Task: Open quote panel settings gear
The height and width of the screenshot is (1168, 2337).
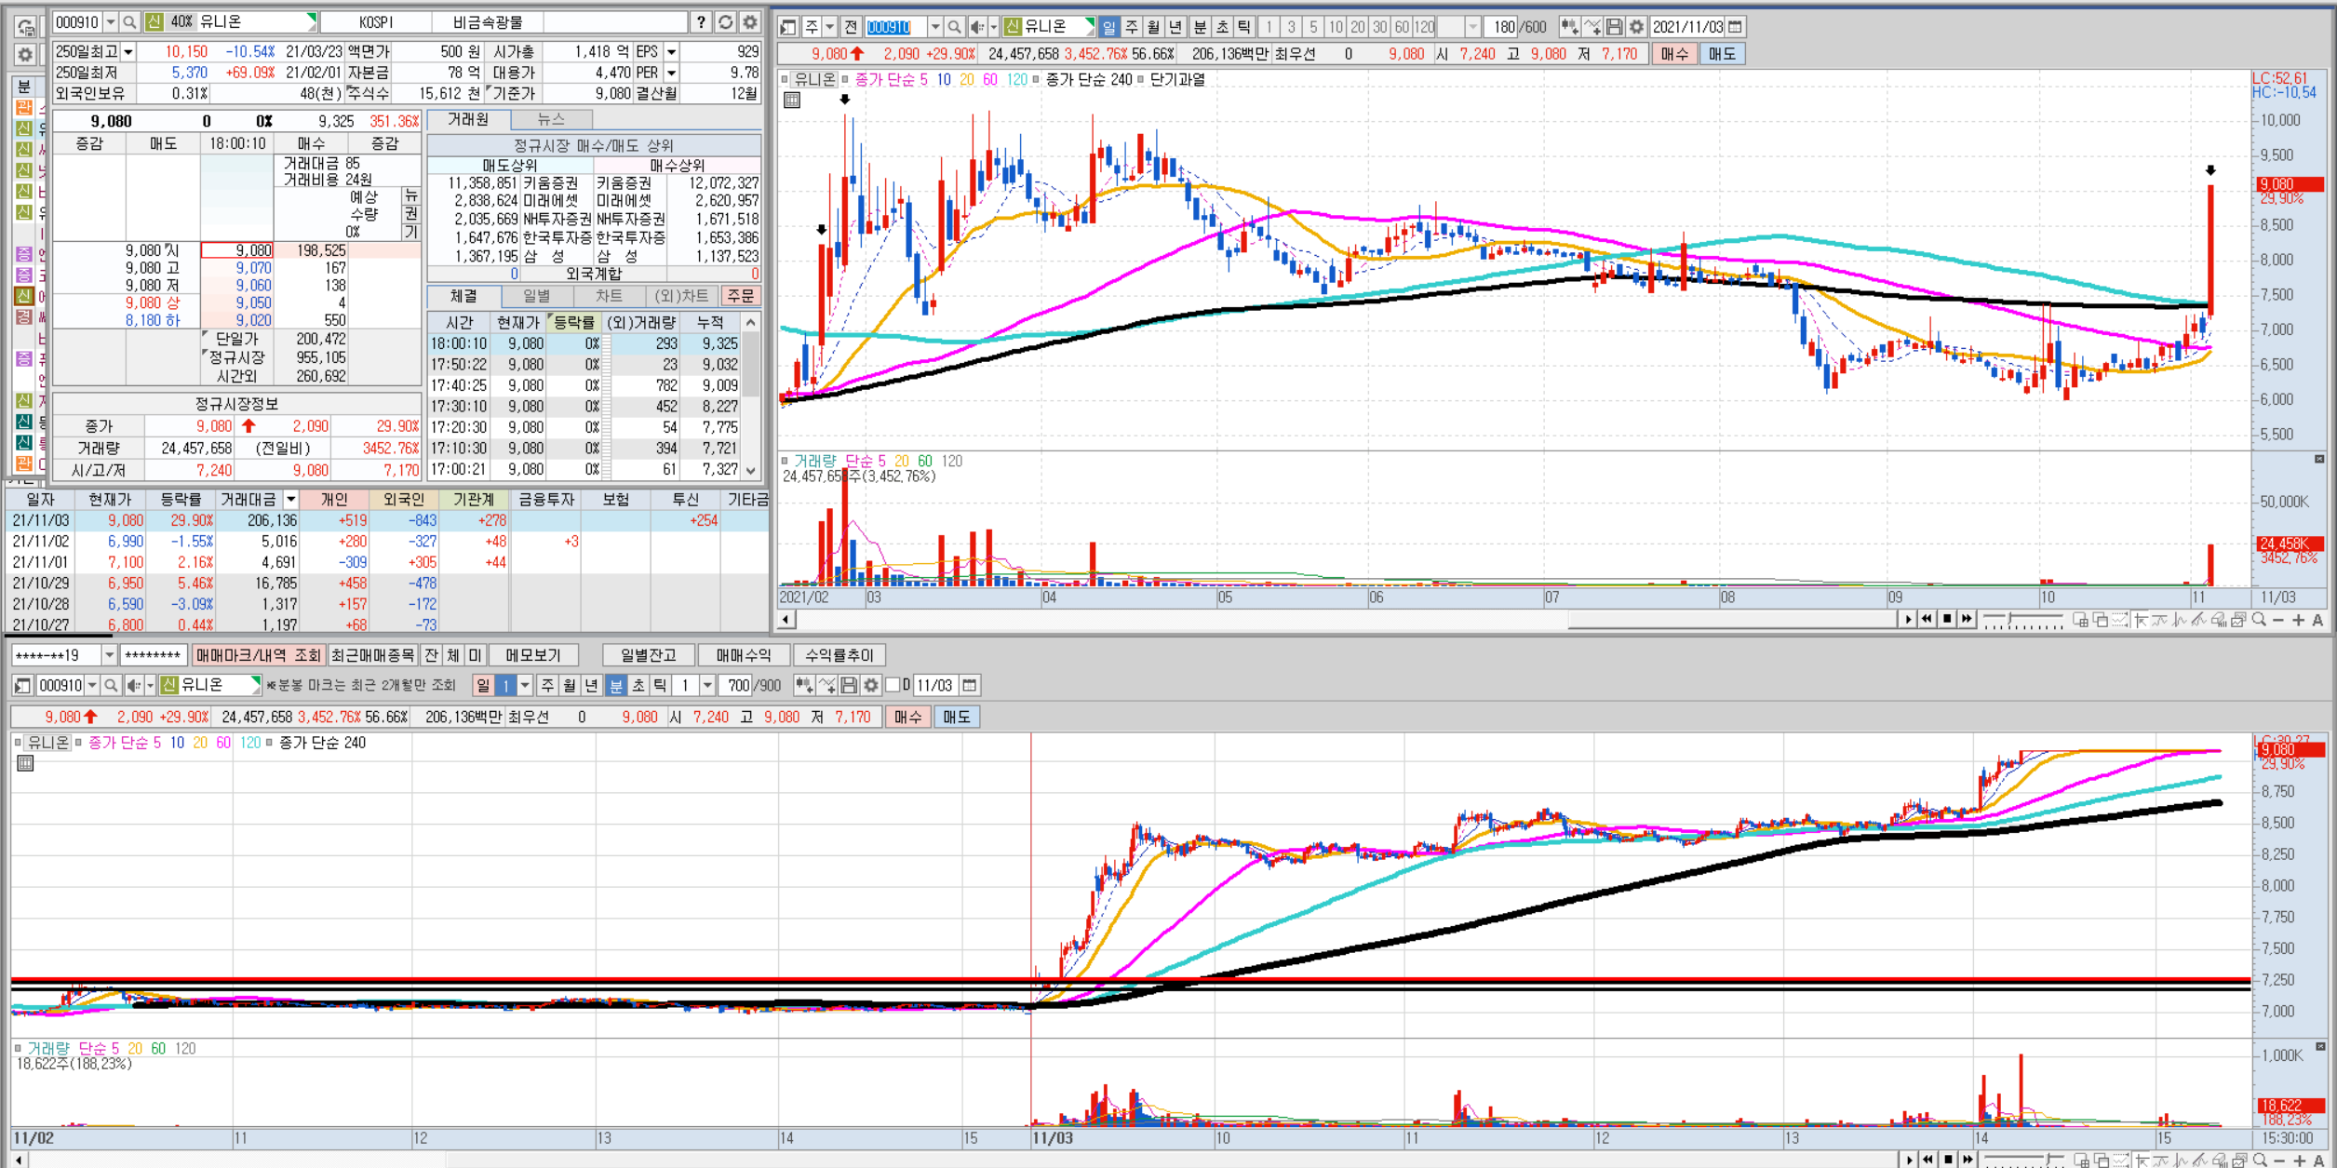Action: point(750,21)
